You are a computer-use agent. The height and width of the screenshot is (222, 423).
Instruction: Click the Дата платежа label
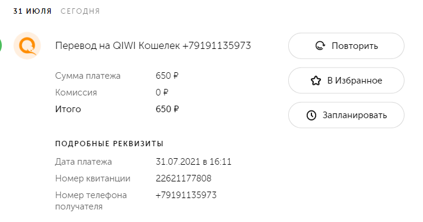click(84, 162)
